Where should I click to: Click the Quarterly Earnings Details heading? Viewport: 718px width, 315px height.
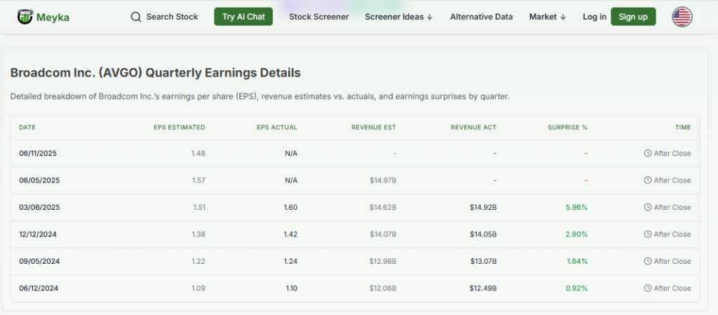(x=155, y=73)
